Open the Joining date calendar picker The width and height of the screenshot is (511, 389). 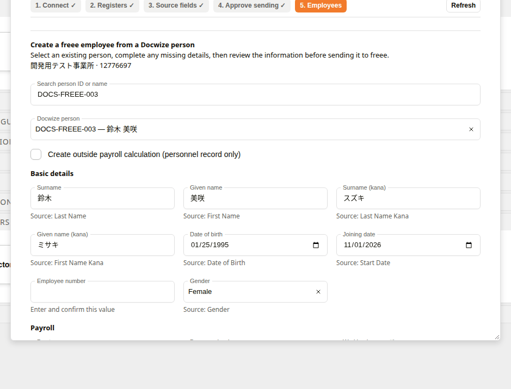[469, 245]
